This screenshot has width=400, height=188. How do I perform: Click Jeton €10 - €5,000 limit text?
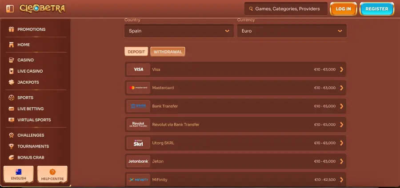[325, 161]
